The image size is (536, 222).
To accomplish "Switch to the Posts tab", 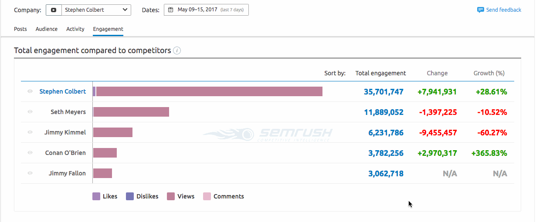I will 20,29.
